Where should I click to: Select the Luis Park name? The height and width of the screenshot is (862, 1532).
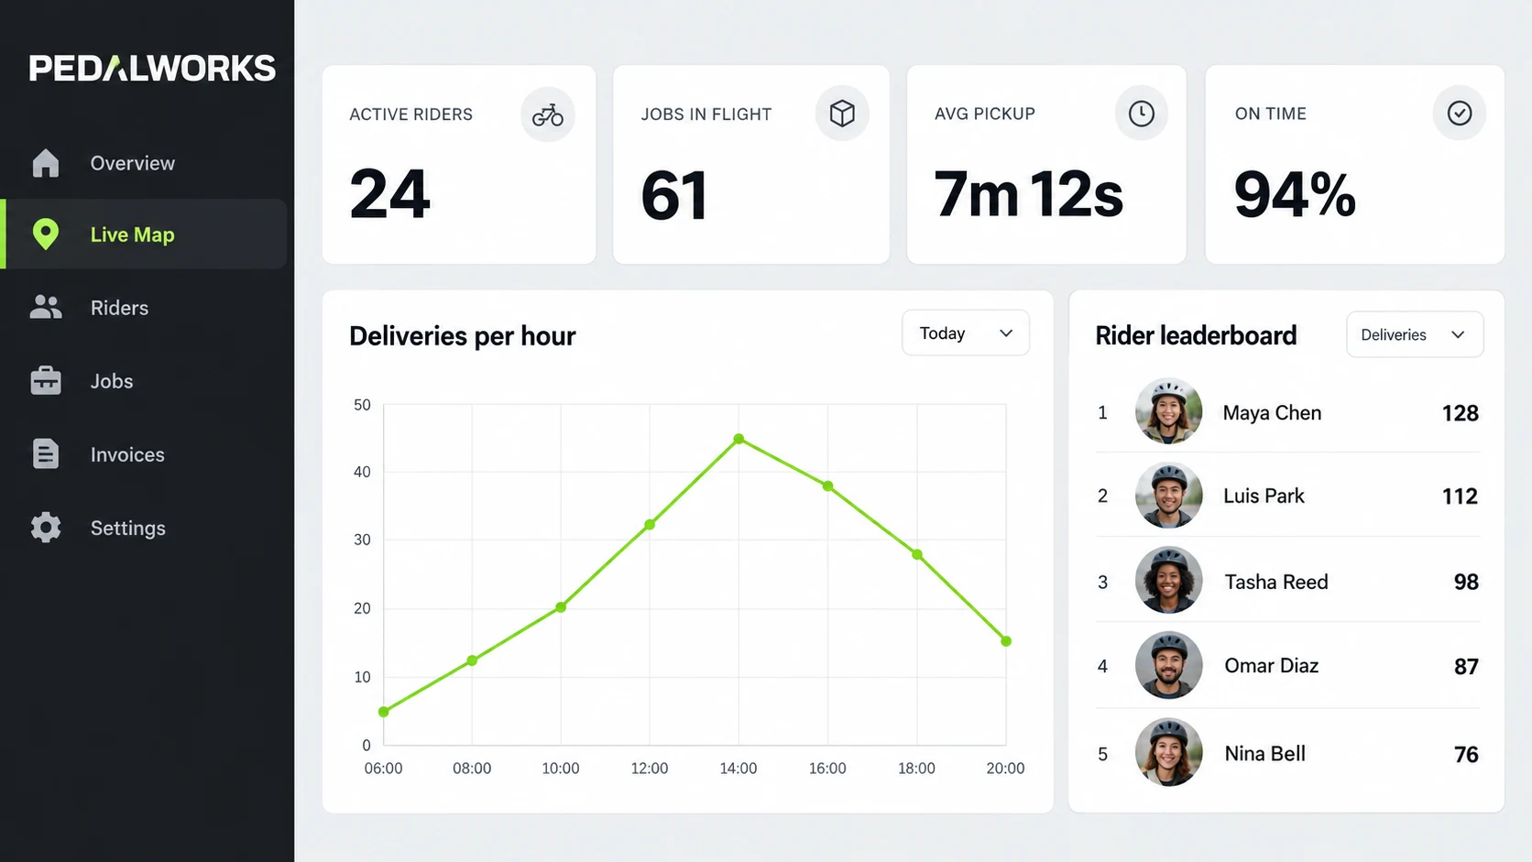[x=1264, y=496]
